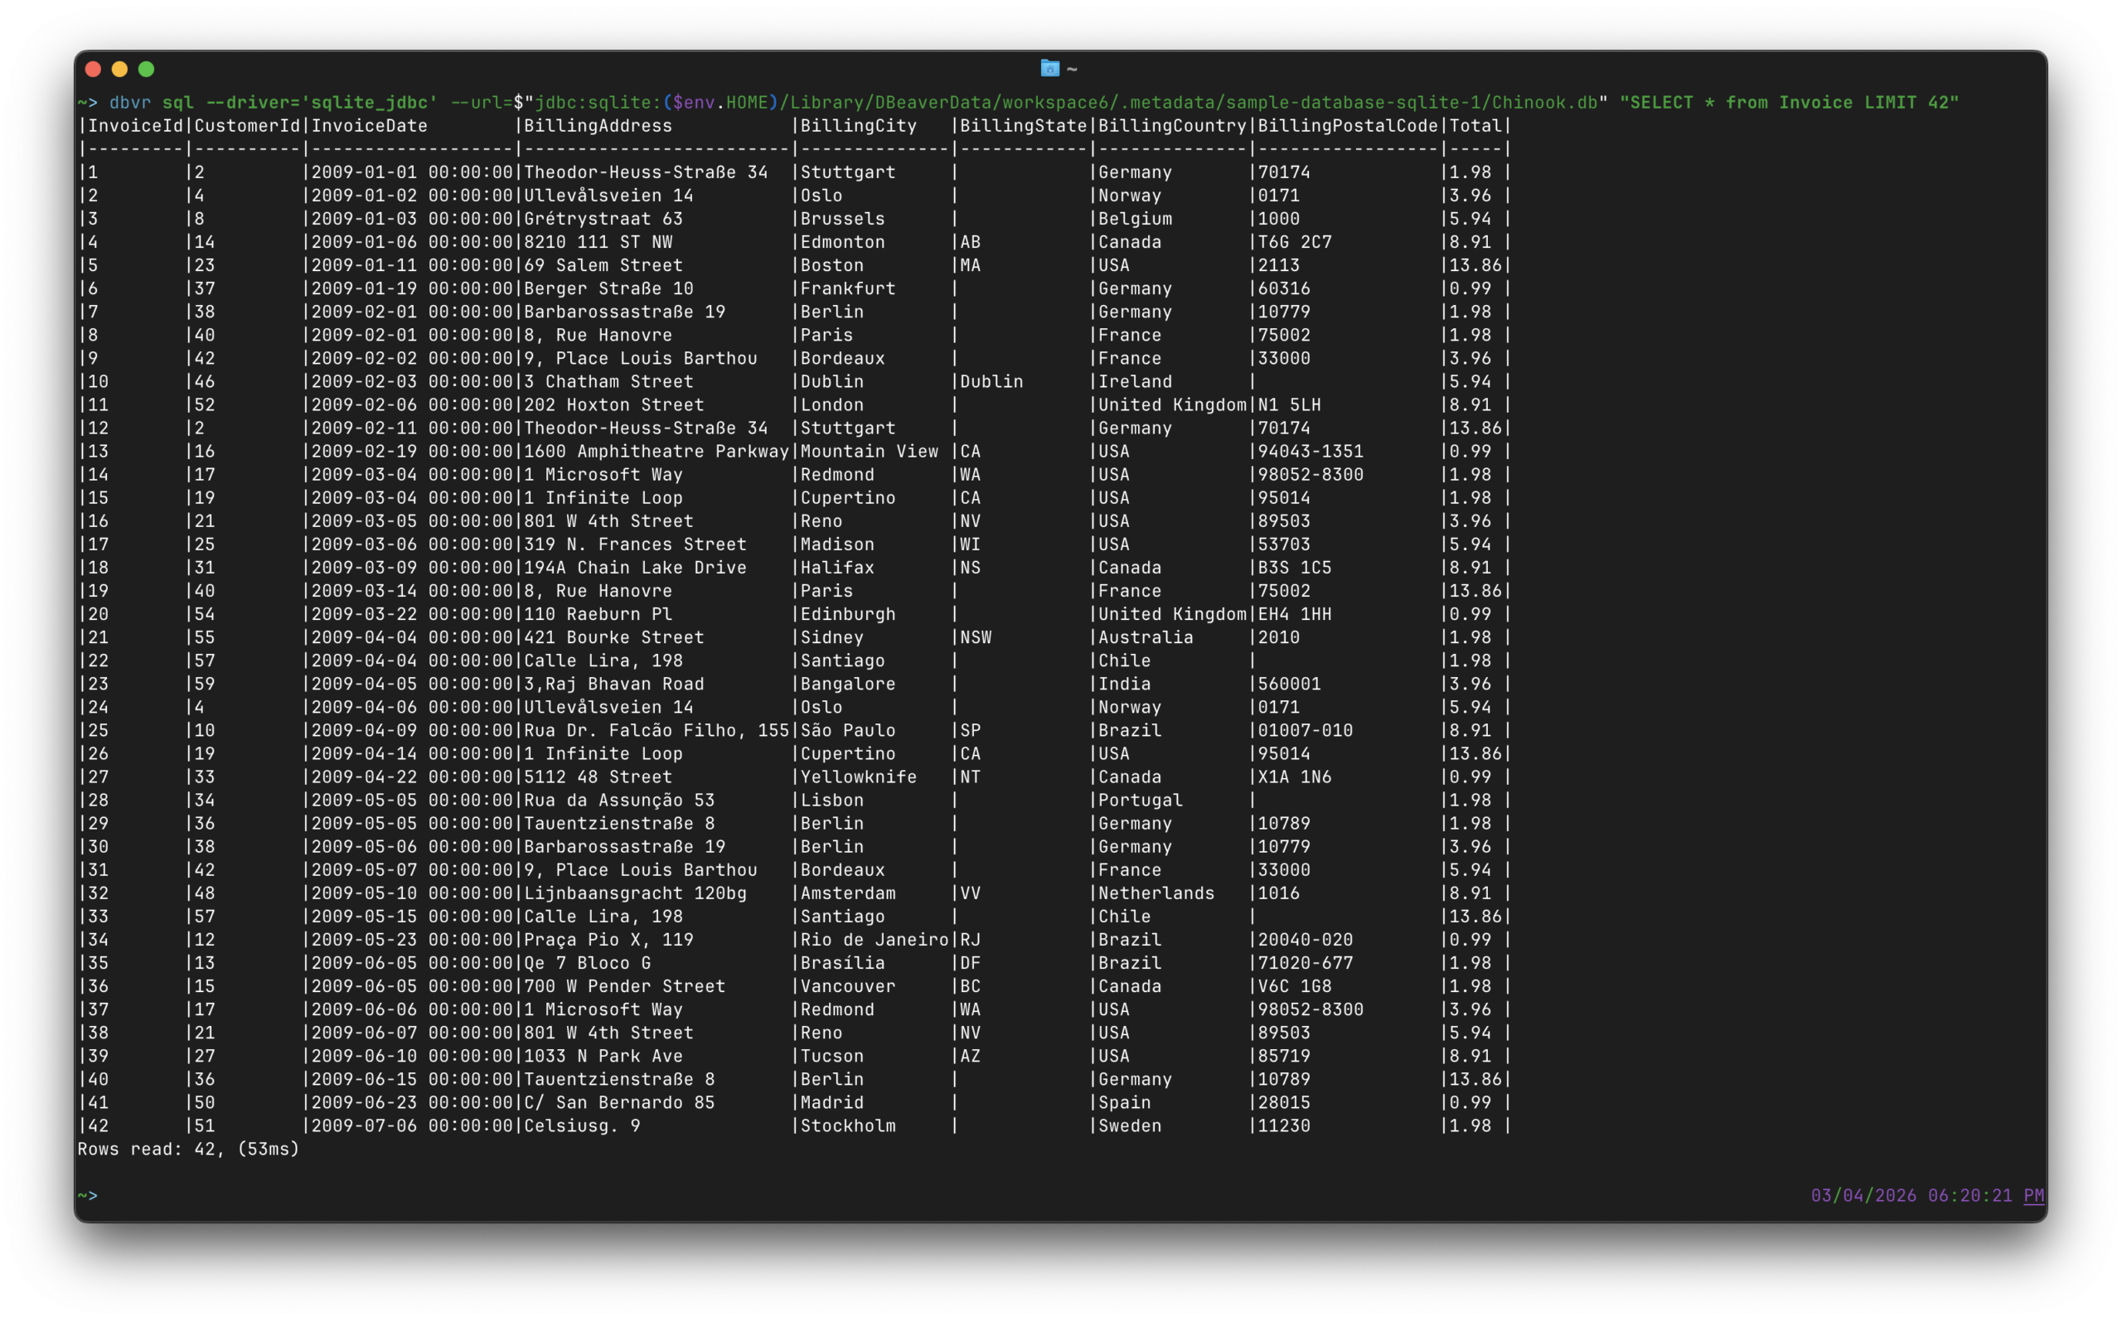Click the red close window button
This screenshot has height=1321, width=2122.
point(94,69)
